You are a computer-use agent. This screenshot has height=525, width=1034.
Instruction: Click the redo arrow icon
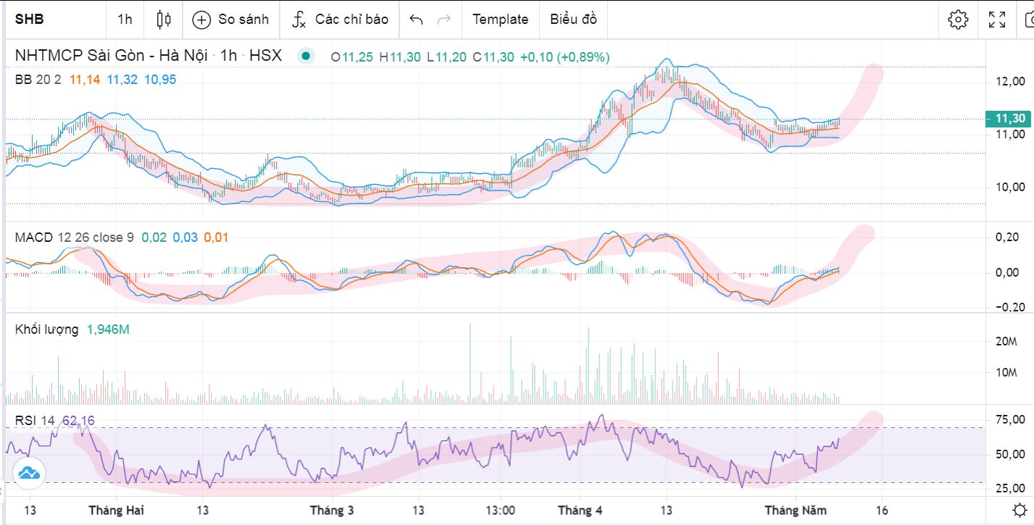[444, 20]
